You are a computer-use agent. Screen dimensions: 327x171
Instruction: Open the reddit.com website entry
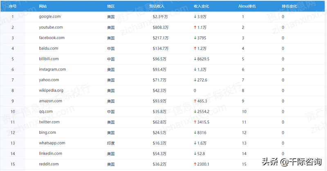[x=49, y=164]
